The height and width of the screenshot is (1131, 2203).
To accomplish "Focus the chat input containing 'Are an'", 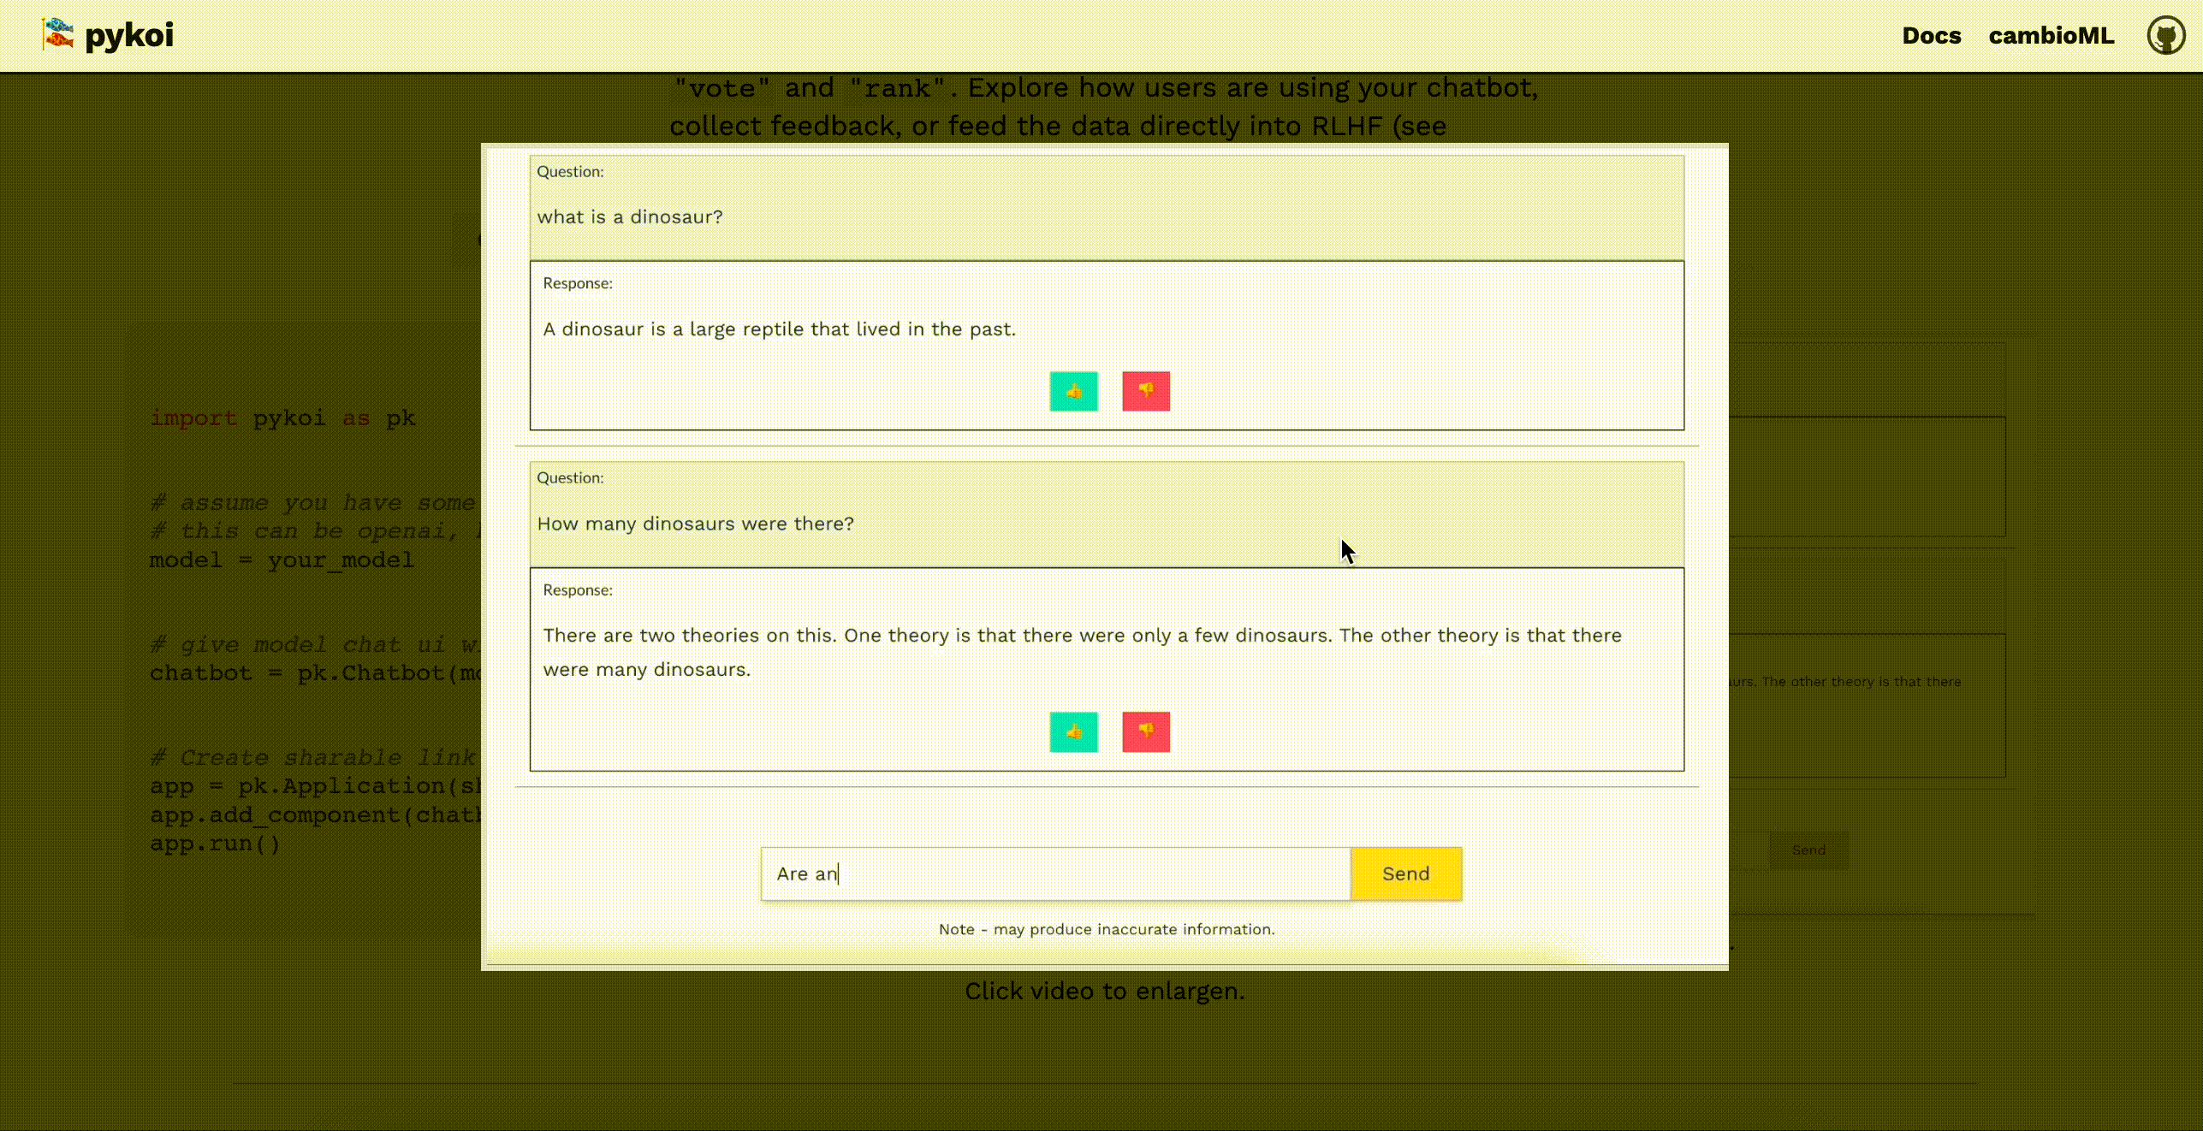I will point(1054,873).
